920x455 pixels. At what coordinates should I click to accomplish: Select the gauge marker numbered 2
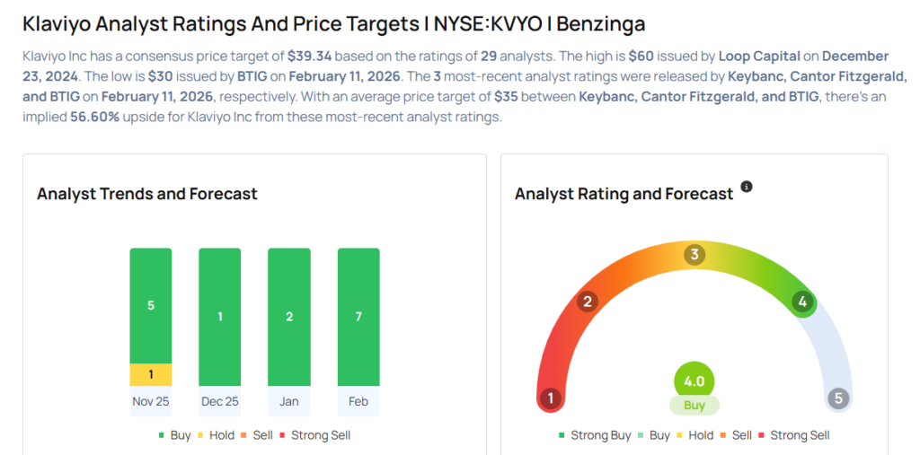click(x=588, y=301)
